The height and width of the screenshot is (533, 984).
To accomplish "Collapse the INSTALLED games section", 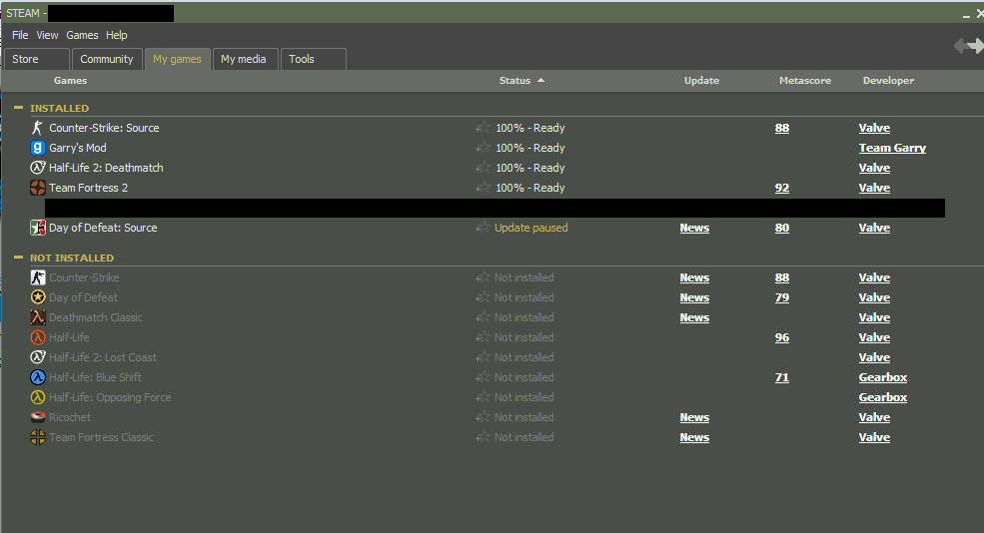I will [18, 108].
